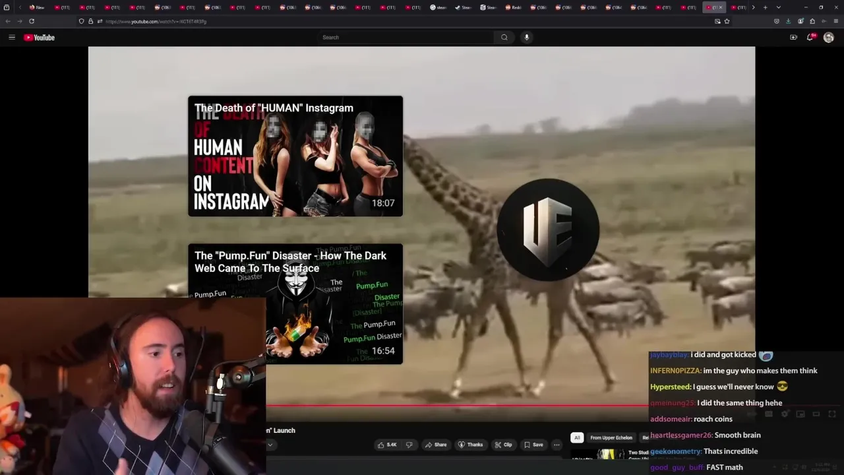Click the Save button

click(x=533, y=445)
